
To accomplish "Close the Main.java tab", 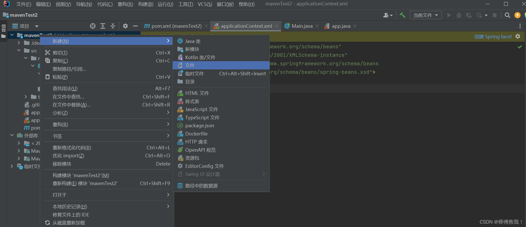I will (x=317, y=26).
